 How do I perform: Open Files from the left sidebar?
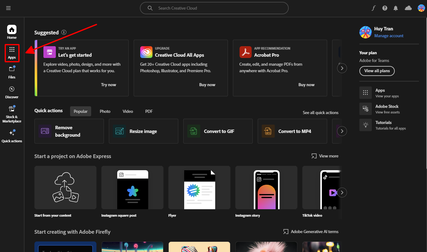click(x=12, y=72)
